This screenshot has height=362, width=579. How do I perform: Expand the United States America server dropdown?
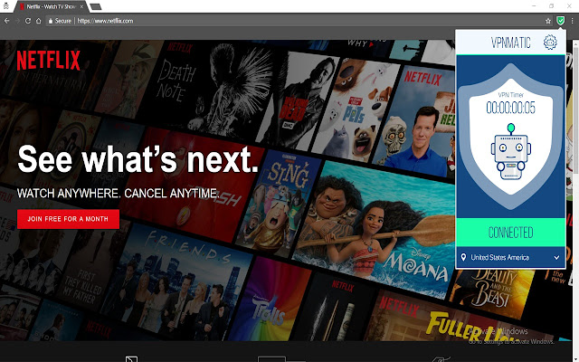(x=510, y=257)
